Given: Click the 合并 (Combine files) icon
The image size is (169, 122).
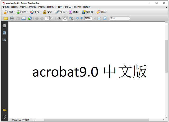Looking at the screenshot, I should point(18,12).
